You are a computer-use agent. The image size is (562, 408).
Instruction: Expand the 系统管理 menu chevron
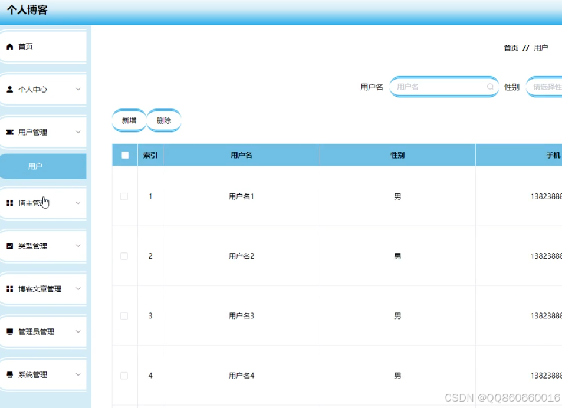point(78,374)
